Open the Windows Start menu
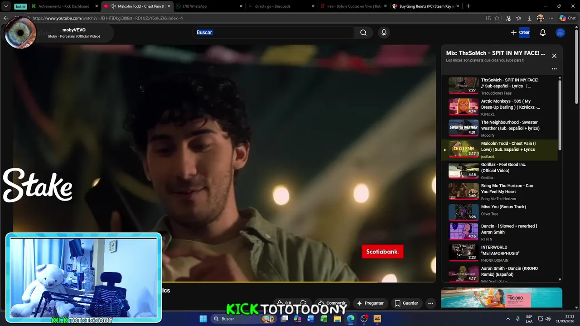The height and width of the screenshot is (326, 580). pos(203,319)
